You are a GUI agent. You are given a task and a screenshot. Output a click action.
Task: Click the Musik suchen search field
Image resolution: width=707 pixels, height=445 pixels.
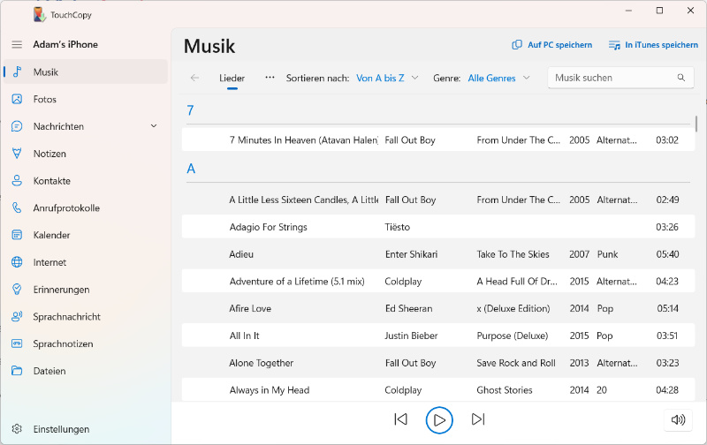coord(620,78)
